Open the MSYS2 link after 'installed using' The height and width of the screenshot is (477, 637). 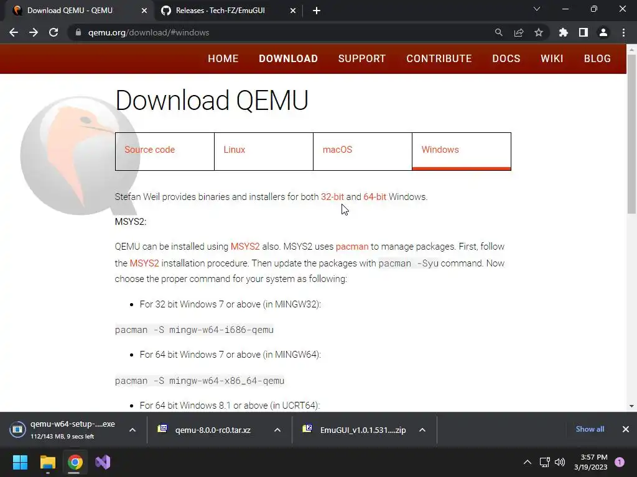point(245,247)
